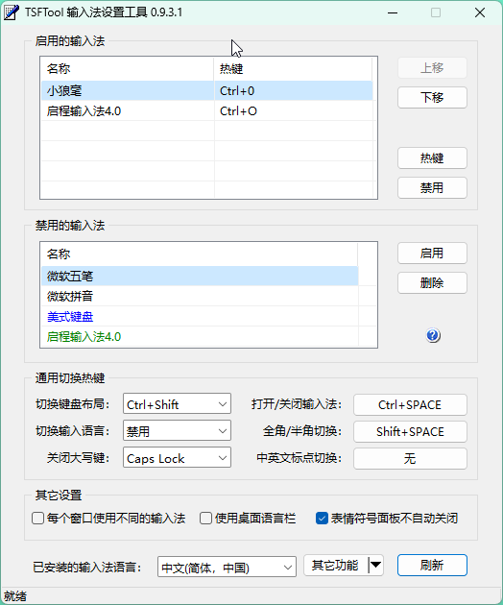
Task: Minimize the TSFTool window
Action: tap(393, 12)
